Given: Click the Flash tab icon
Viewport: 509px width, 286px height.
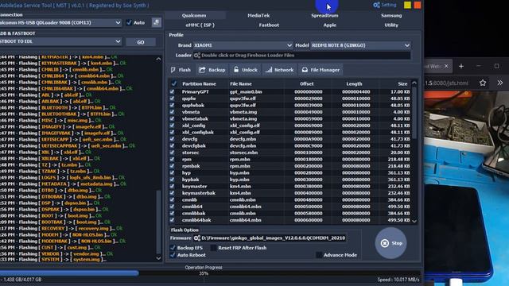Looking at the screenshot, I should point(173,70).
